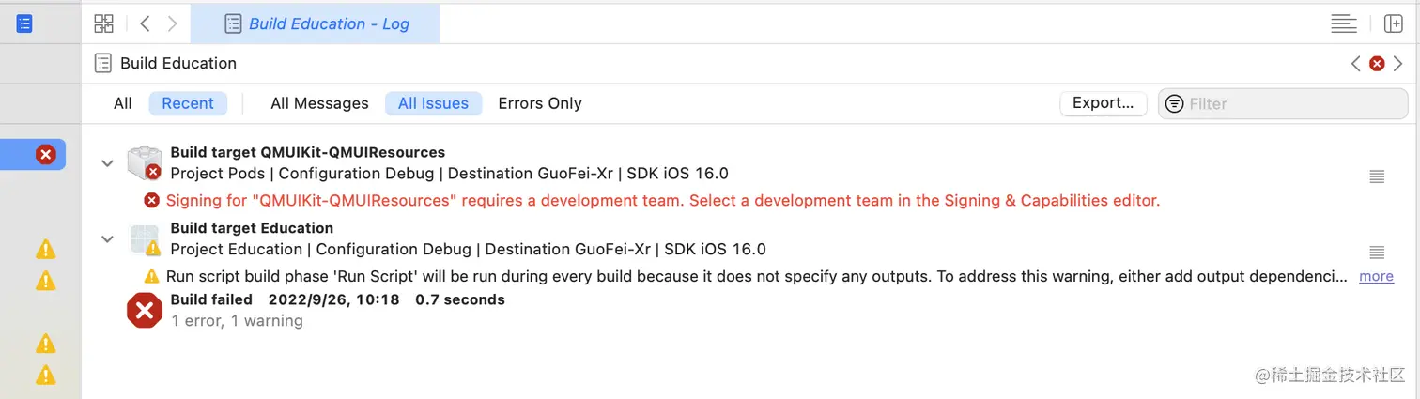Go forward in editor history
This screenshot has height=399, width=1420.
tap(173, 23)
